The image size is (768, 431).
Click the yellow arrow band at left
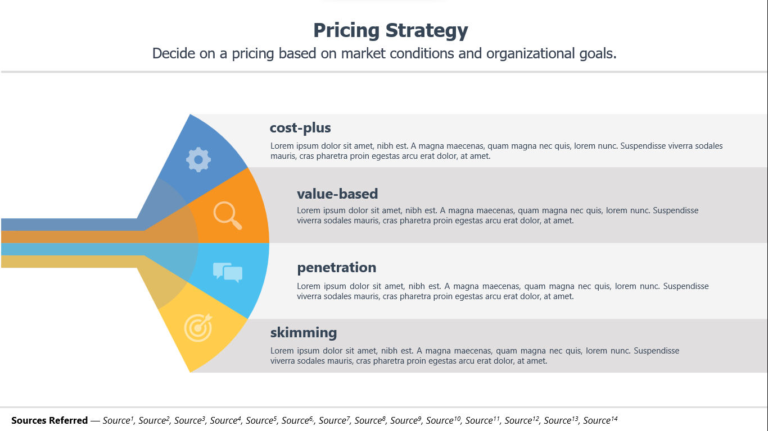click(x=67, y=262)
